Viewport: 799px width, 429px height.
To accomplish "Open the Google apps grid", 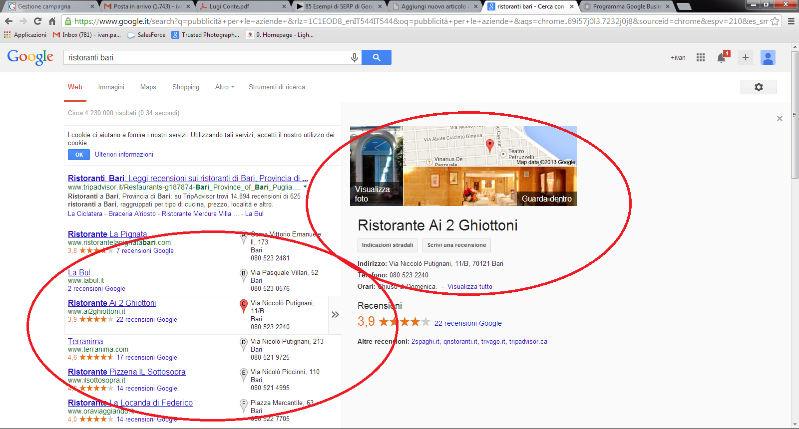I will (701, 57).
